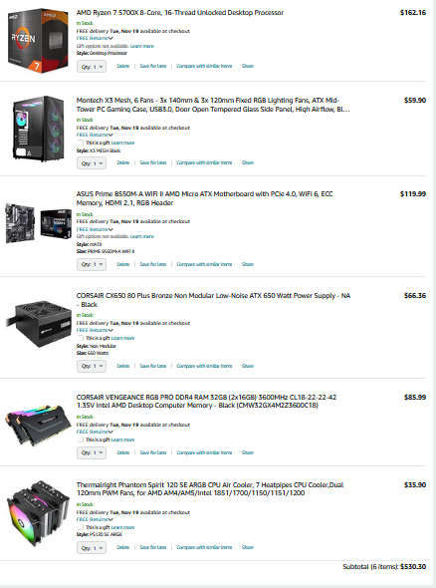Open the Qty dropdown for the Ryzen 7 5700X

point(92,67)
